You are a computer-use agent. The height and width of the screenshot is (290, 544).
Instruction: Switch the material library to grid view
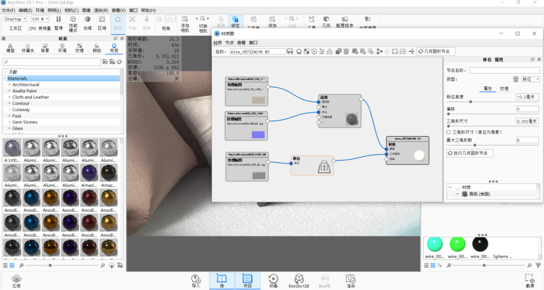point(12,265)
